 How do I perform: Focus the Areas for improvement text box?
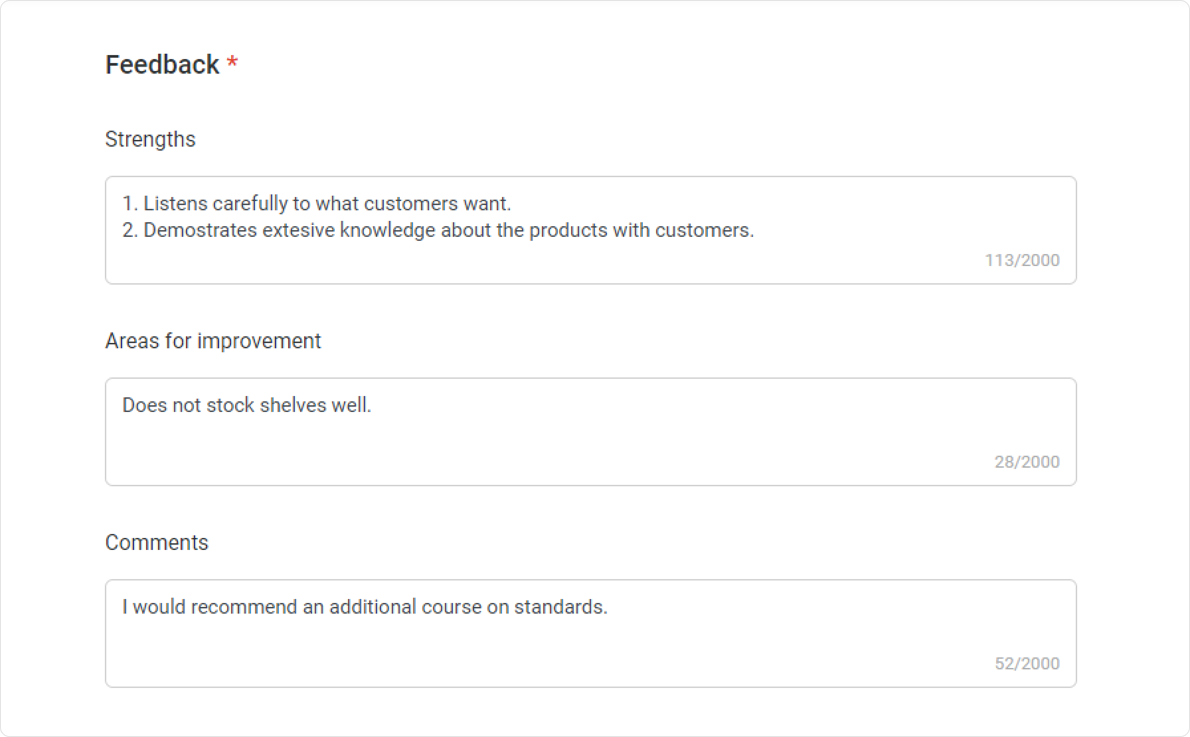point(590,432)
